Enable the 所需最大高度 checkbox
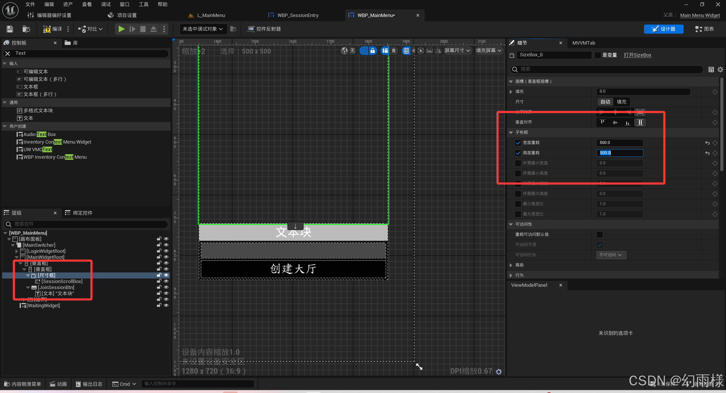Viewport: 726px width, 393px height. point(518,194)
